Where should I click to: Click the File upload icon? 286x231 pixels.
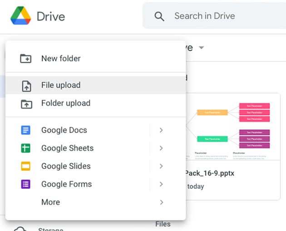[x=26, y=85]
